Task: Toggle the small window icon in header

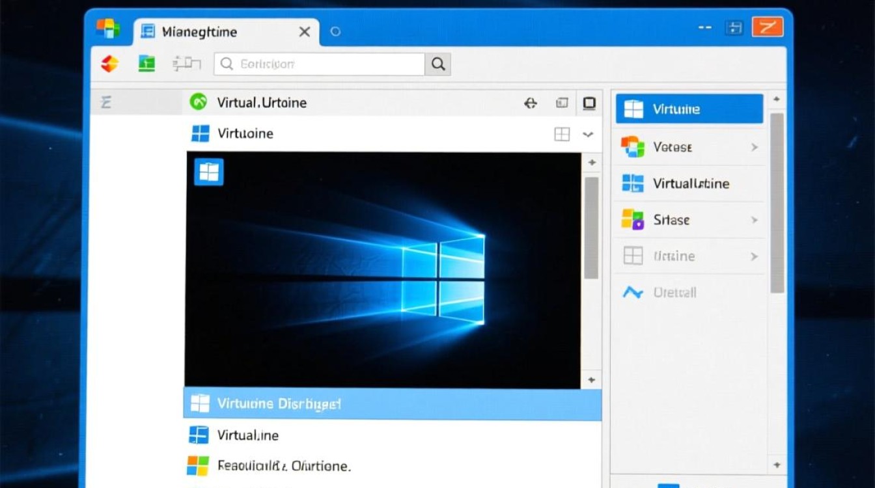Action: click(x=562, y=103)
